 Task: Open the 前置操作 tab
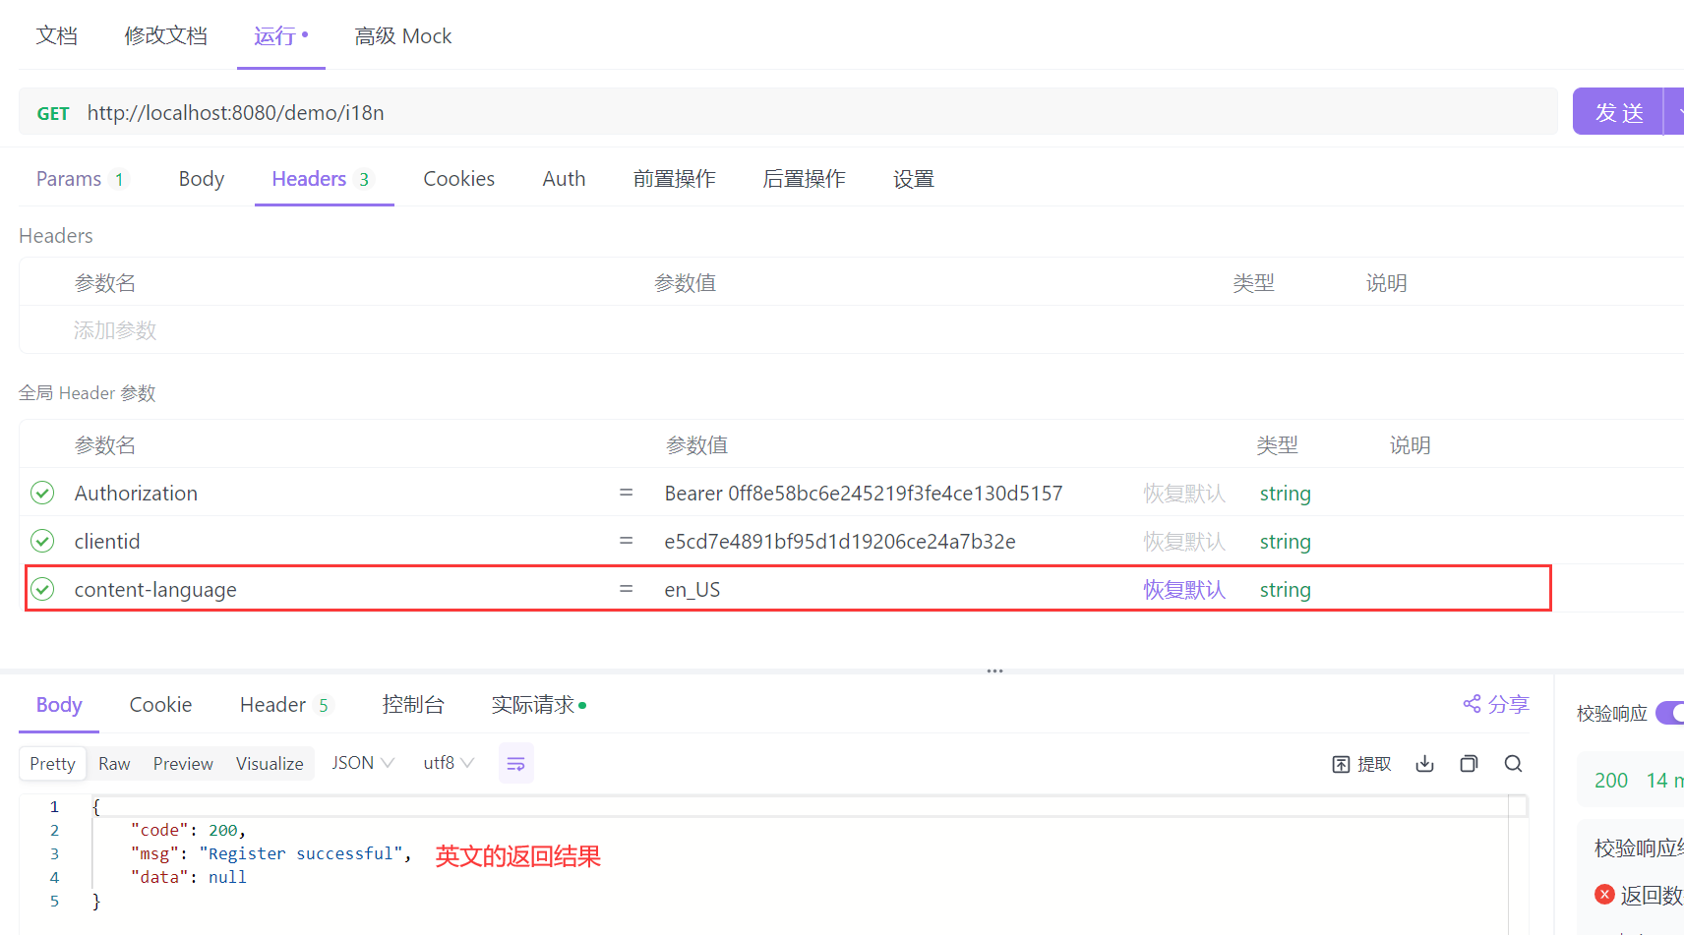point(674,179)
